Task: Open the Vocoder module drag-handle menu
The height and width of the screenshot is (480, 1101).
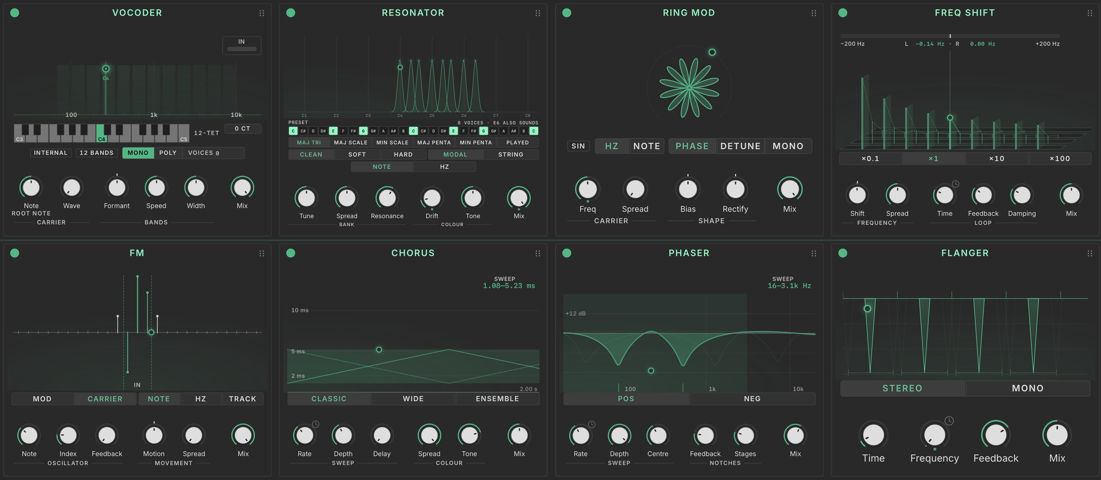Action: pyautogui.click(x=262, y=13)
